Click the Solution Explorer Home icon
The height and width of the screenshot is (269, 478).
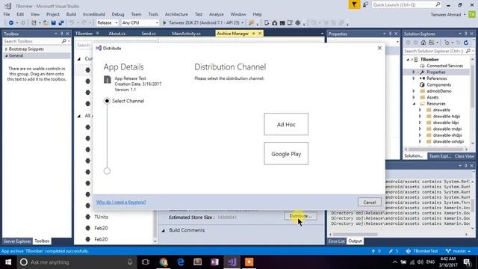(423, 43)
